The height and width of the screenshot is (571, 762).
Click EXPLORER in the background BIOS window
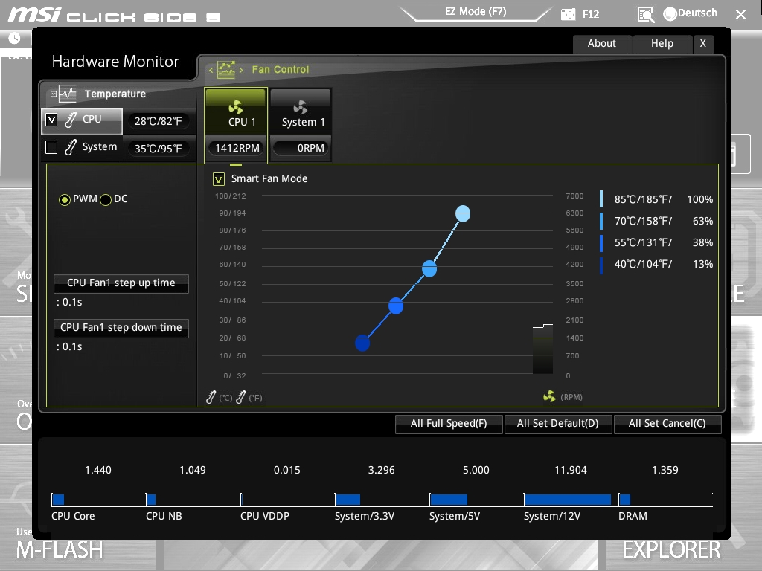(671, 549)
